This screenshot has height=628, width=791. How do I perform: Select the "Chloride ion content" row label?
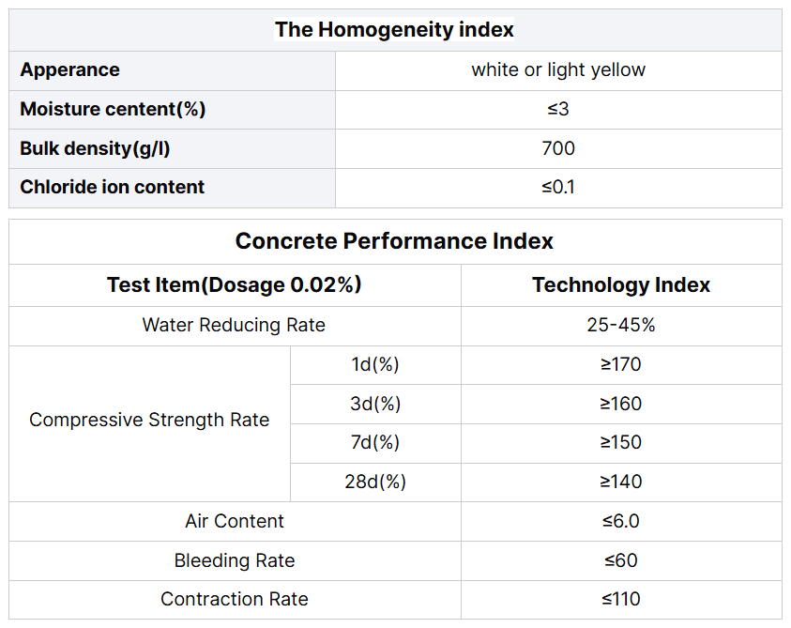pyautogui.click(x=113, y=187)
